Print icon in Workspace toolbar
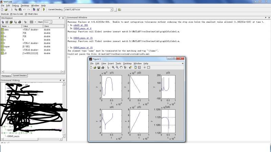Screen dimensions: 271x152 [20, 22]
